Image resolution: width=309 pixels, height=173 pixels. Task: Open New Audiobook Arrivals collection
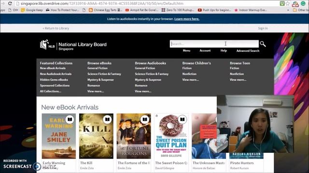56,74
